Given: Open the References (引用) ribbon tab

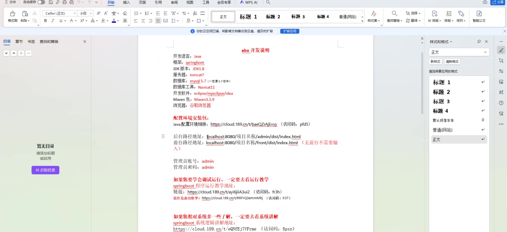Looking at the screenshot, I should pos(158,2).
